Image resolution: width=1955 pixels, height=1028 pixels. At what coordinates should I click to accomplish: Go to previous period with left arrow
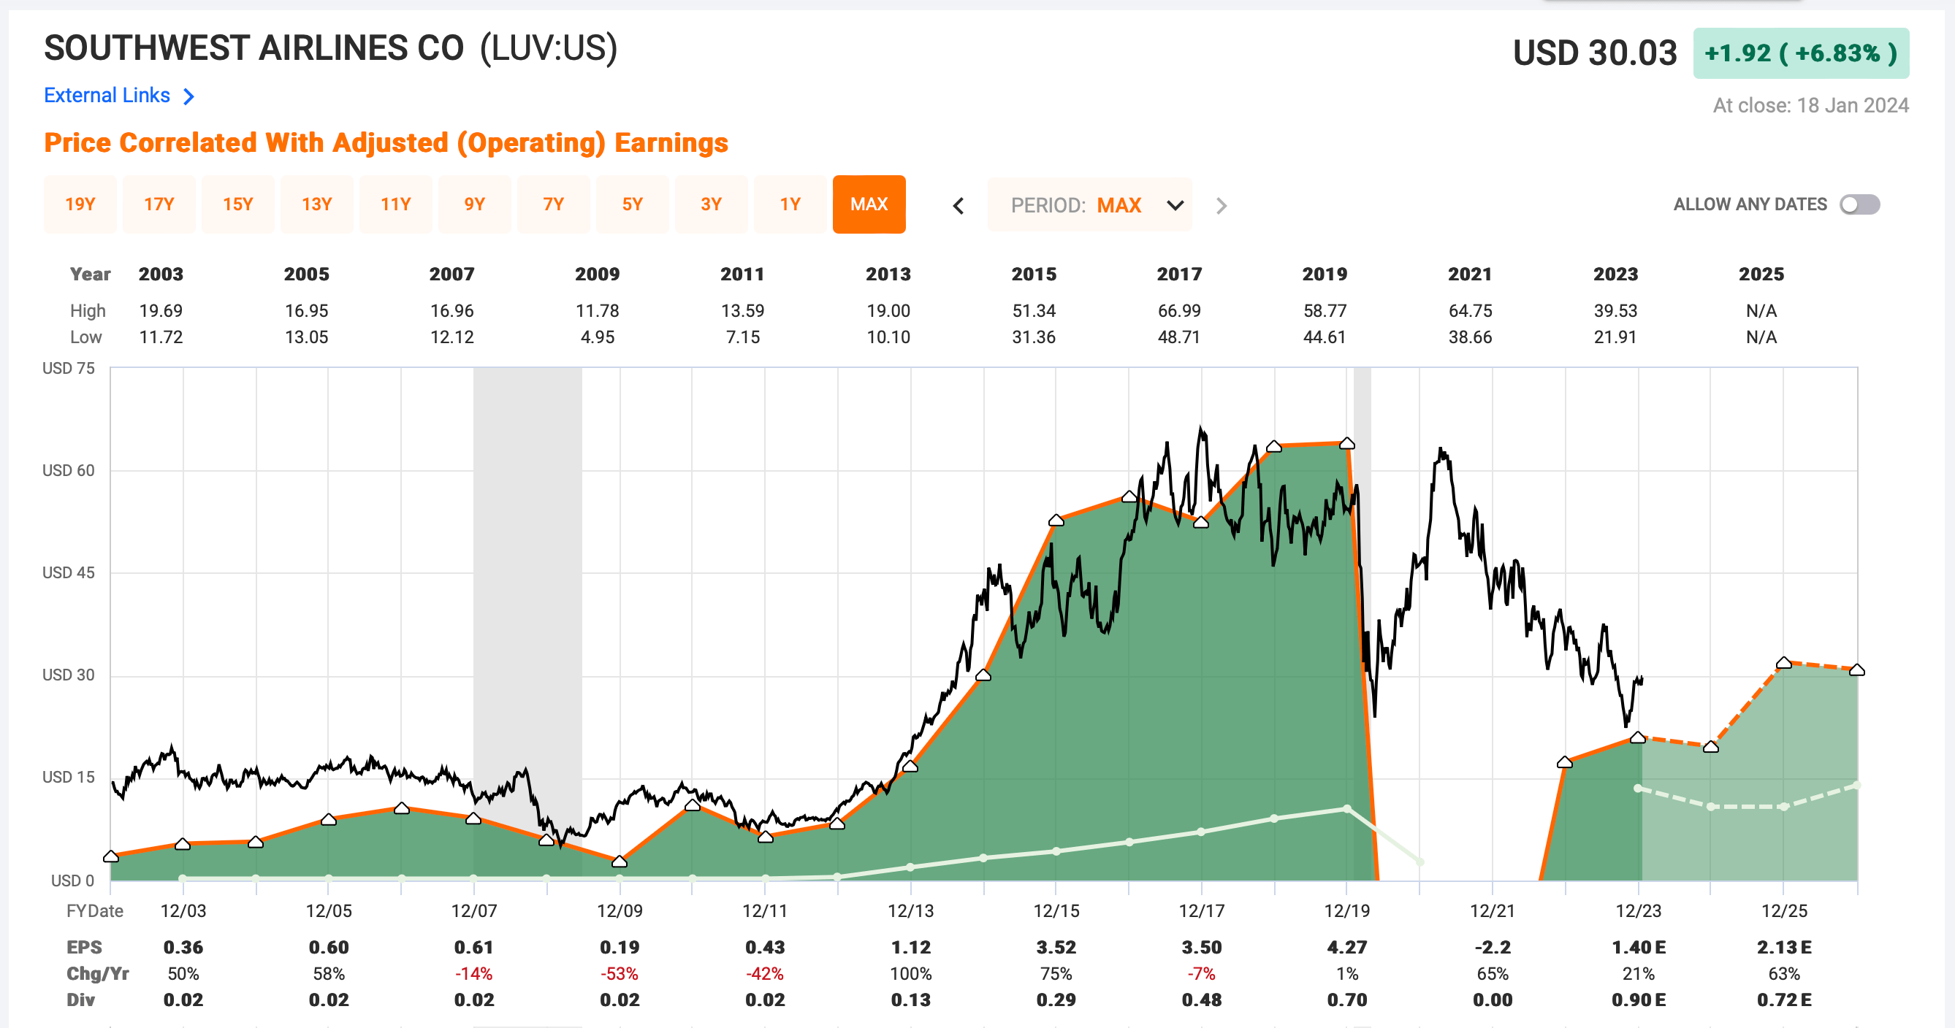coord(959,206)
